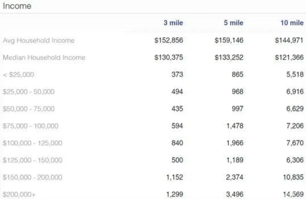Select the Avg Household Income row label
The image size is (306, 199).
tap(39, 40)
